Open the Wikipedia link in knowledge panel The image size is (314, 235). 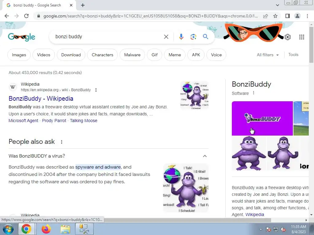[x=255, y=214]
